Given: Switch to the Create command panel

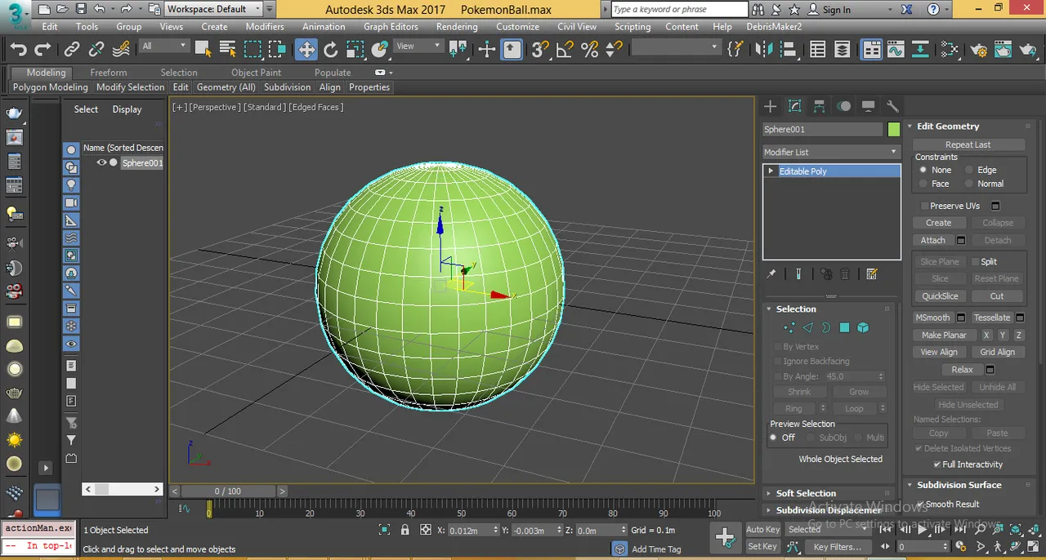Looking at the screenshot, I should coord(770,106).
